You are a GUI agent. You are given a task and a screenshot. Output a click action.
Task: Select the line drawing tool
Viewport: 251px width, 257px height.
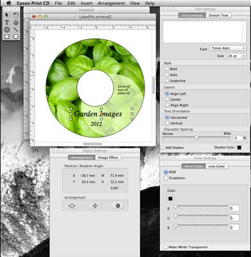tap(15, 30)
